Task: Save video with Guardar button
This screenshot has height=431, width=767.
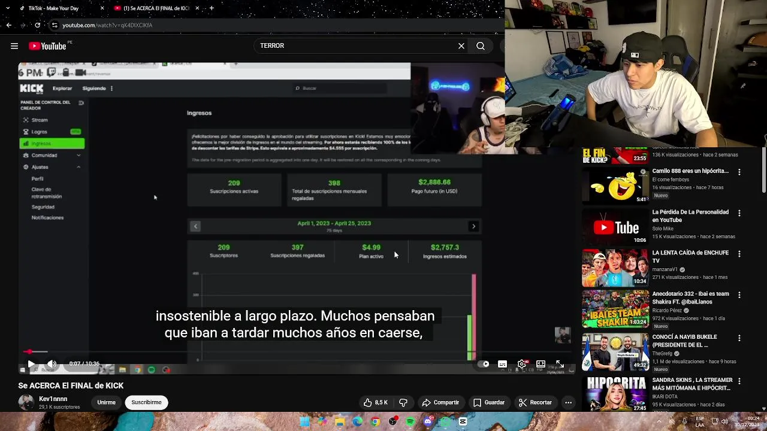Action: pos(489,403)
